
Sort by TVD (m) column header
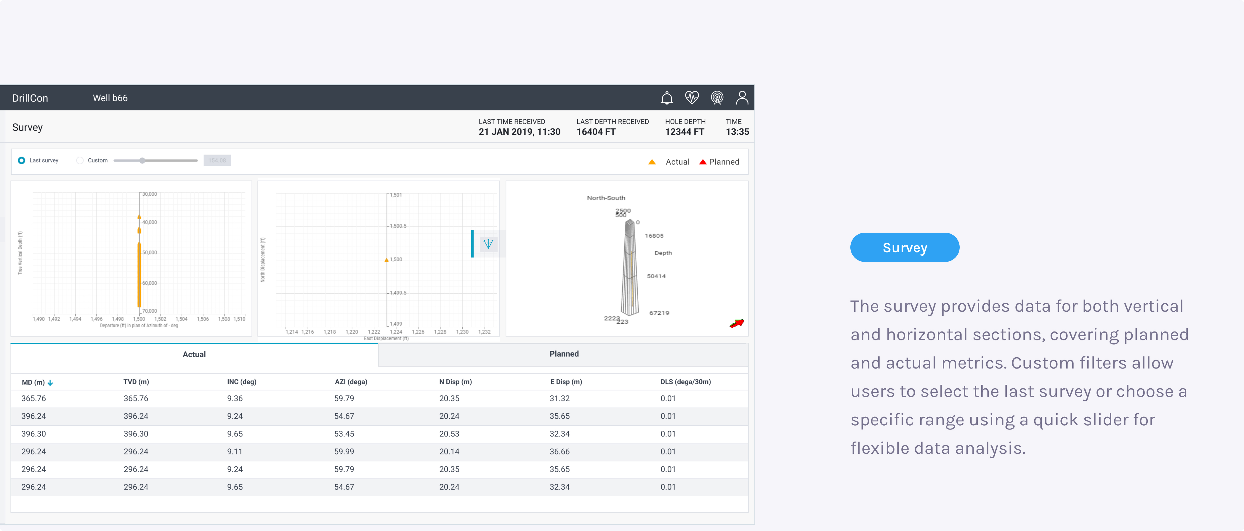coord(136,382)
